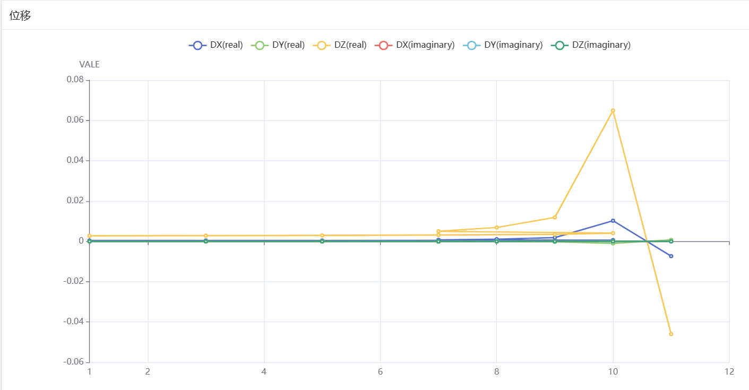749x390 pixels.
Task: Click the DX(real) point at x=11
Action: coord(671,256)
